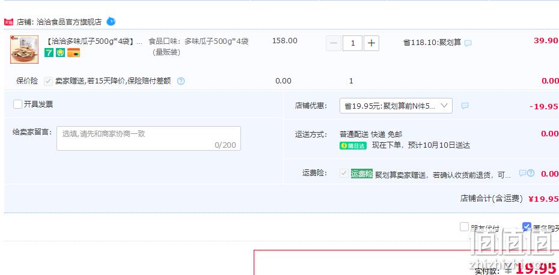Click the Tmall logo icon beside store name

(8, 22)
